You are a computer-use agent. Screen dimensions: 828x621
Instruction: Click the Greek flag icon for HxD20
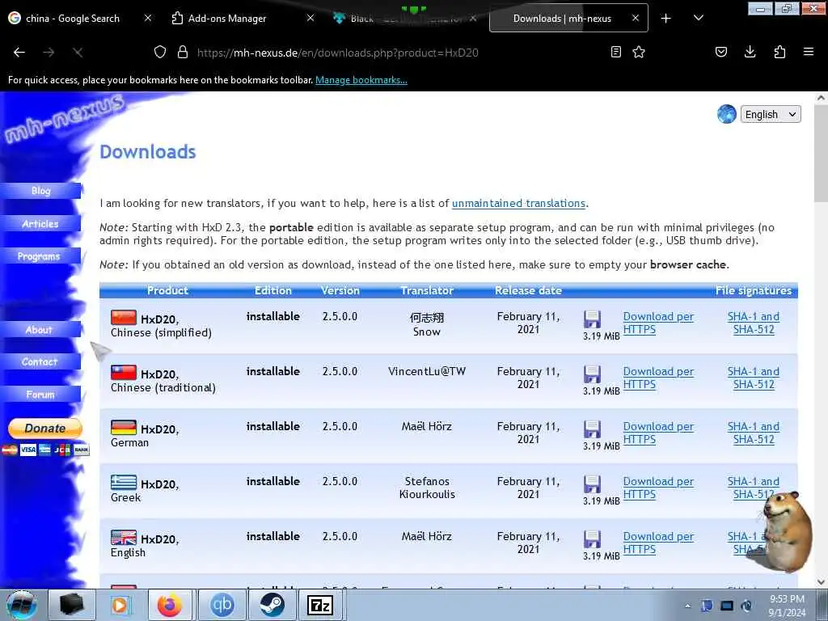coord(124,482)
